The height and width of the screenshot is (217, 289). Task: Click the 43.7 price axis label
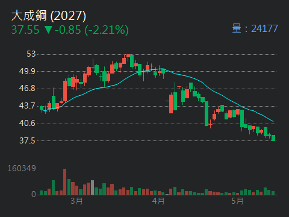pos(27,105)
